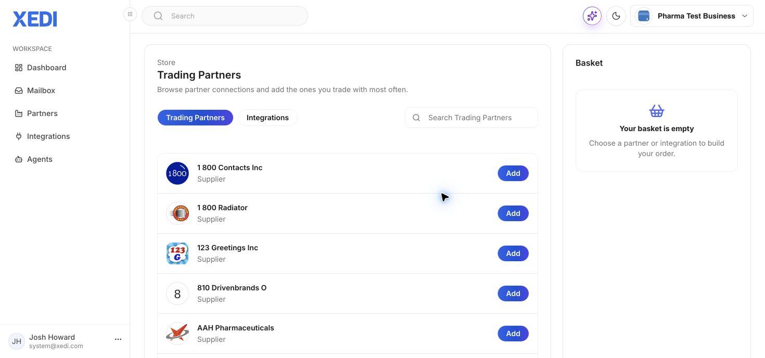Add 810 Drivenbrands O to basket

[x=513, y=293]
